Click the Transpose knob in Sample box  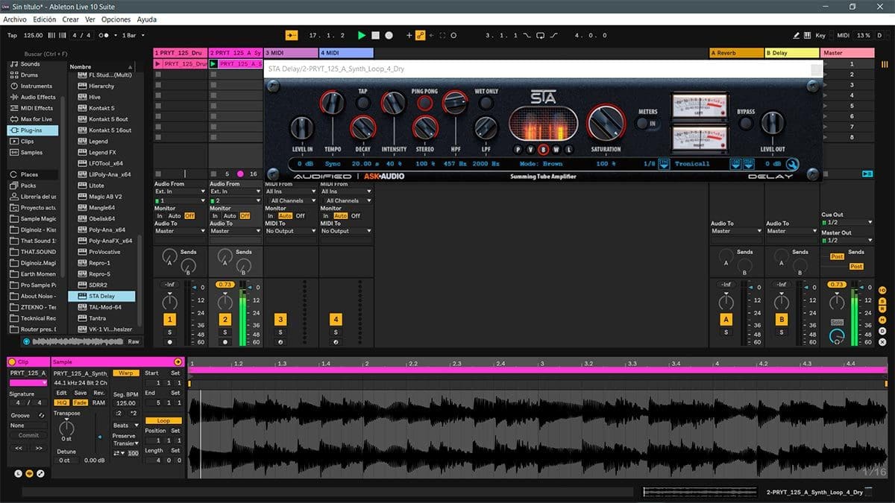point(66,427)
